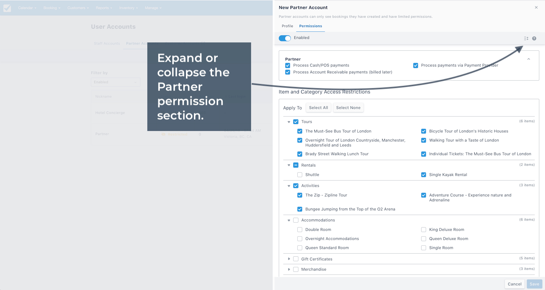Uncheck Single Kayak Rental
Image resolution: width=545 pixels, height=290 pixels.
pos(423,175)
